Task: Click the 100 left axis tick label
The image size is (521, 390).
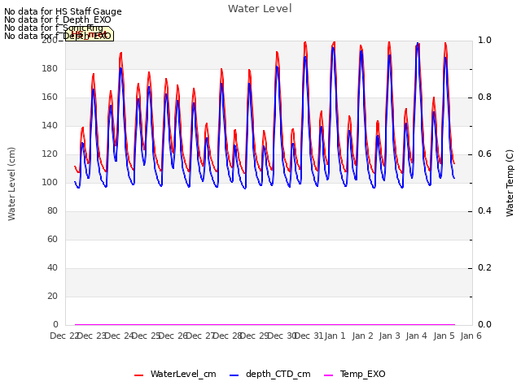Action: click(x=50, y=182)
